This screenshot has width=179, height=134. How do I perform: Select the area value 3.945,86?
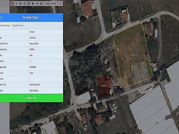46,67
